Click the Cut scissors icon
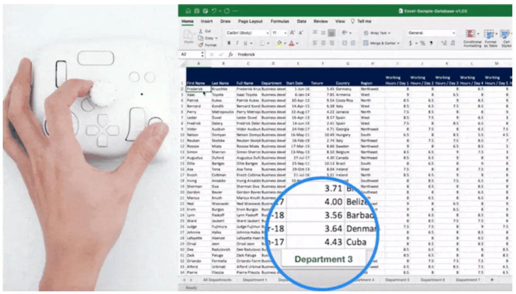The height and width of the screenshot is (294, 516). [x=200, y=31]
